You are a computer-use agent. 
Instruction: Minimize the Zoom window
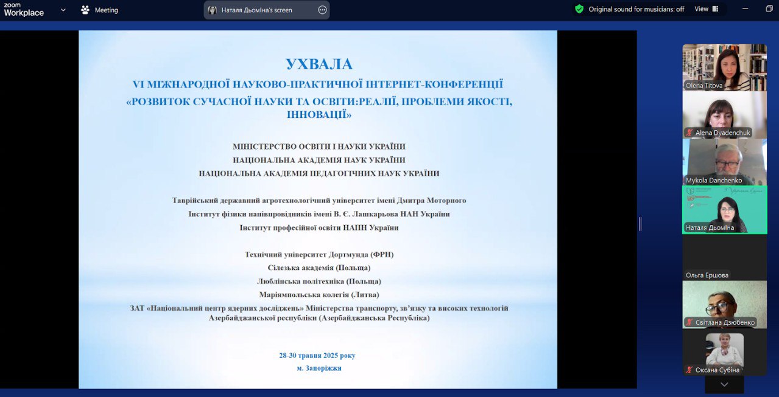(x=746, y=9)
